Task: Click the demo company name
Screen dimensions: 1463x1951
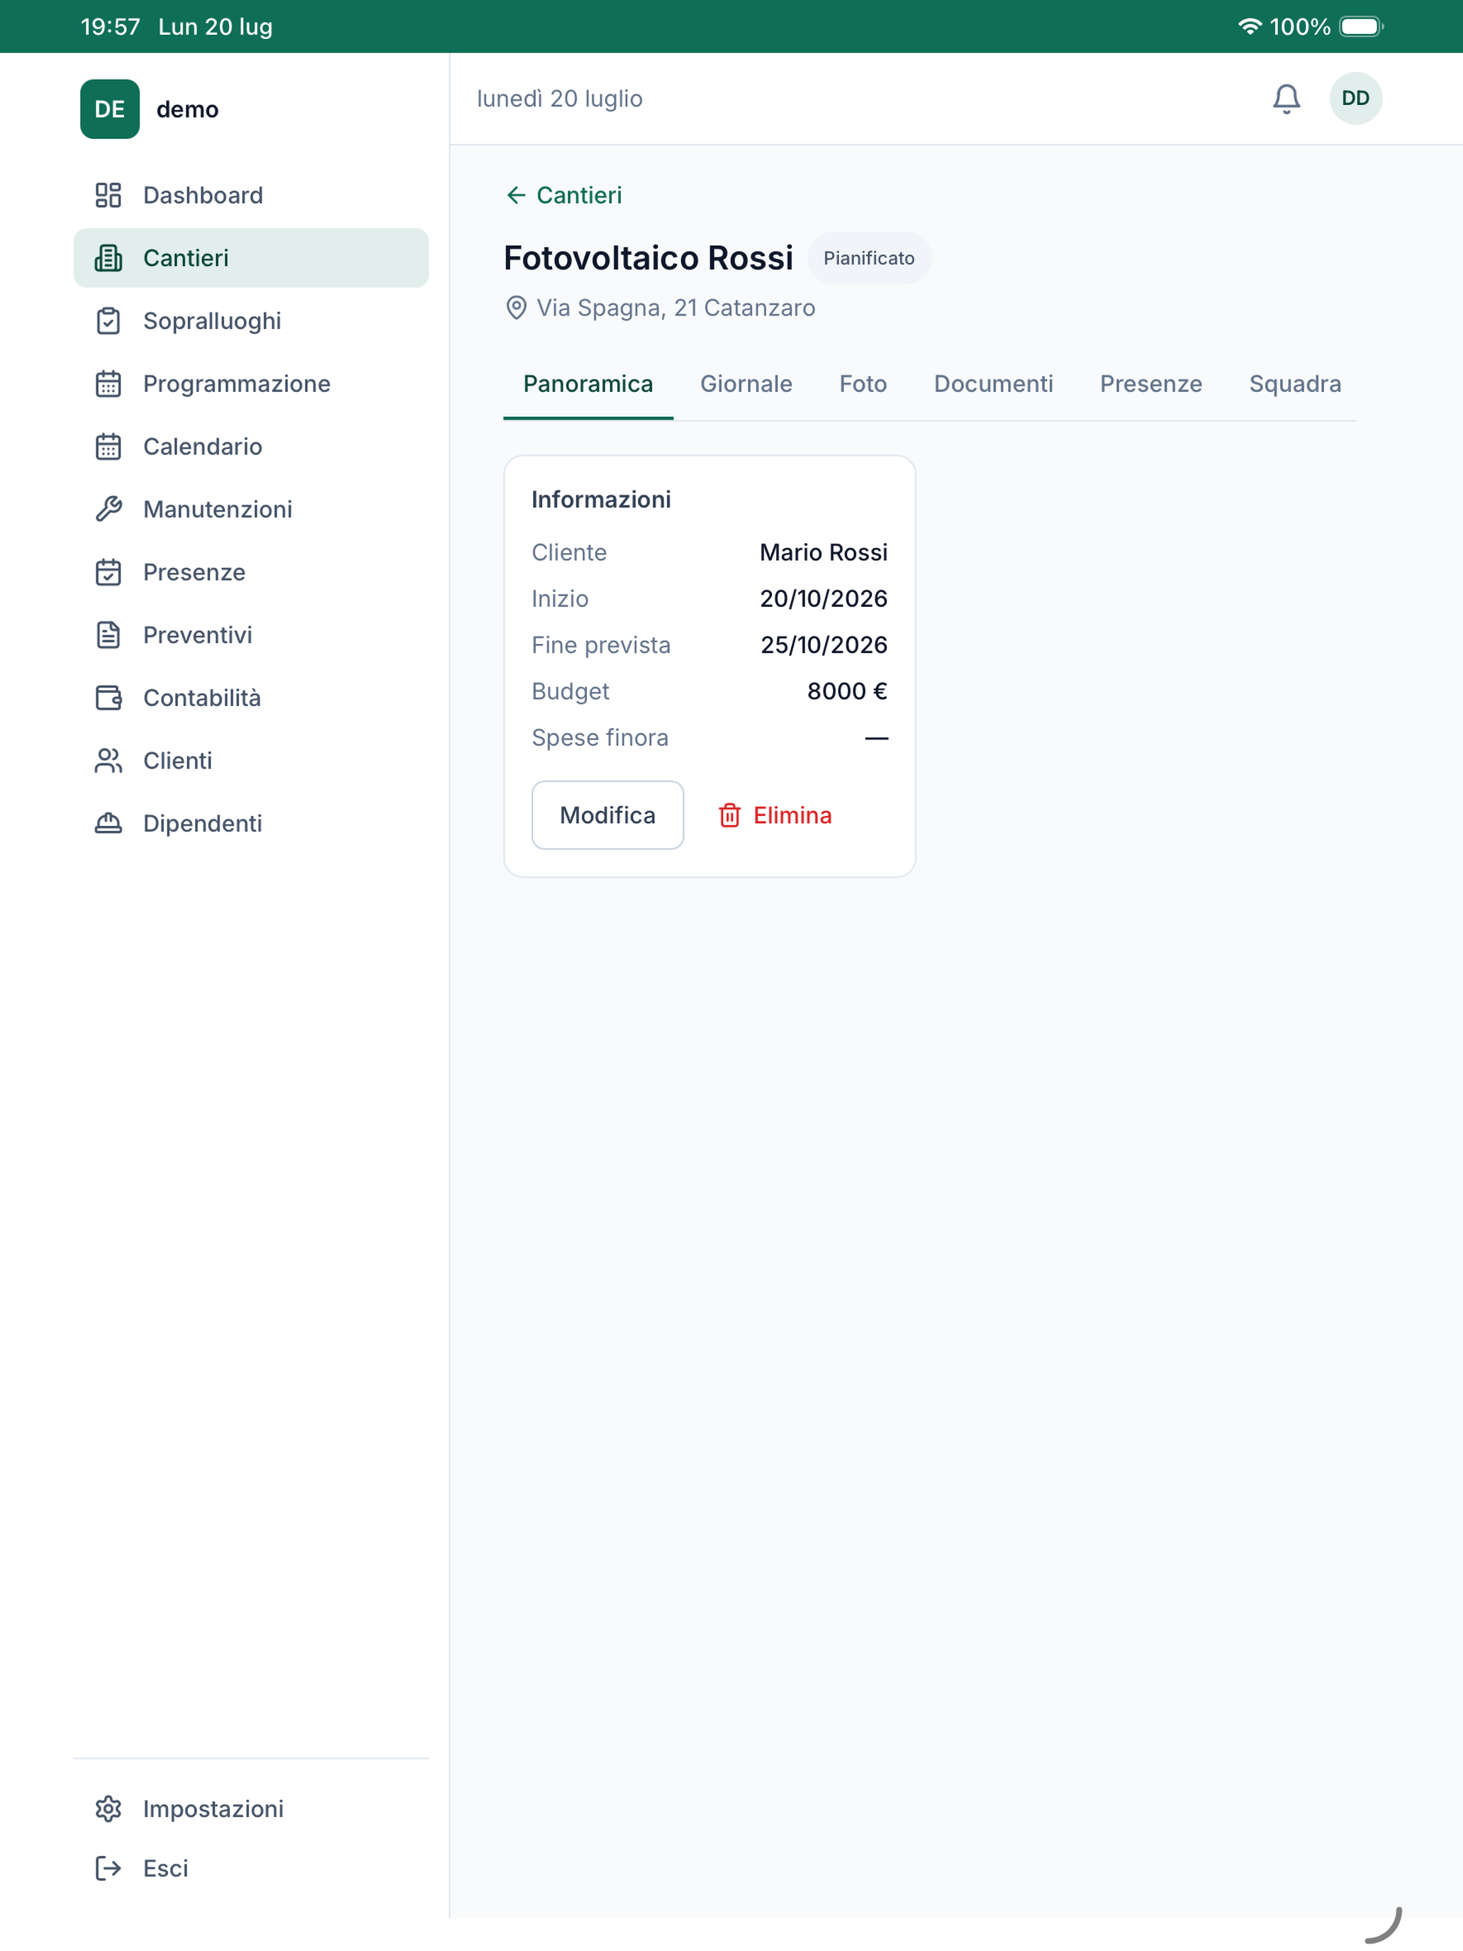Action: point(187,109)
